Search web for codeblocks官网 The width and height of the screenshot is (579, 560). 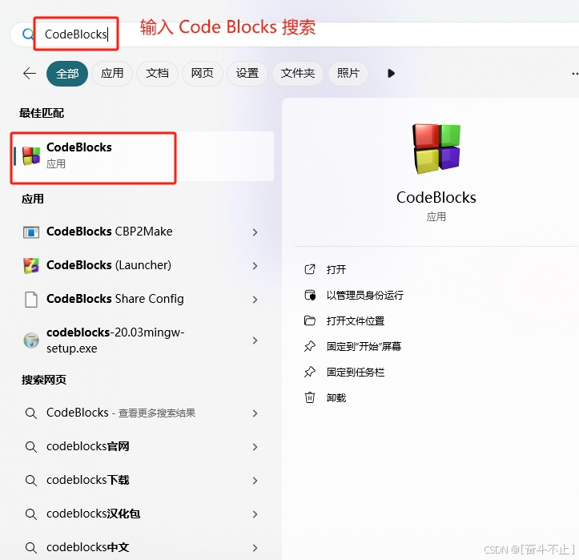pyautogui.click(x=142, y=446)
